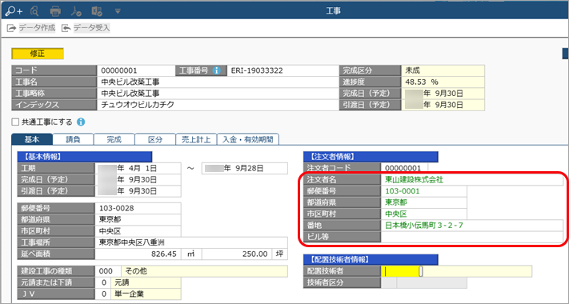Click 進捗度 value 48.53 %

443,82
